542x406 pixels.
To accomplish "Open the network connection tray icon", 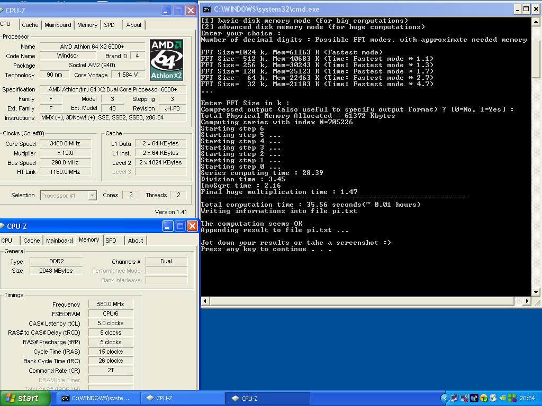I will pyautogui.click(x=455, y=399).
